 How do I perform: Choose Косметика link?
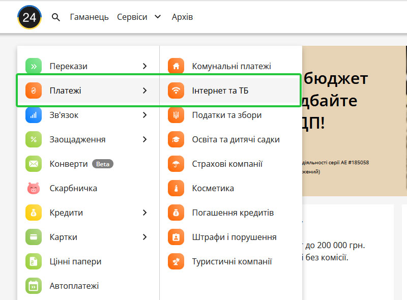pyautogui.click(x=213, y=188)
